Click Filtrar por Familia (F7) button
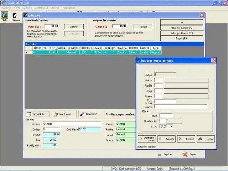 (181, 27)
